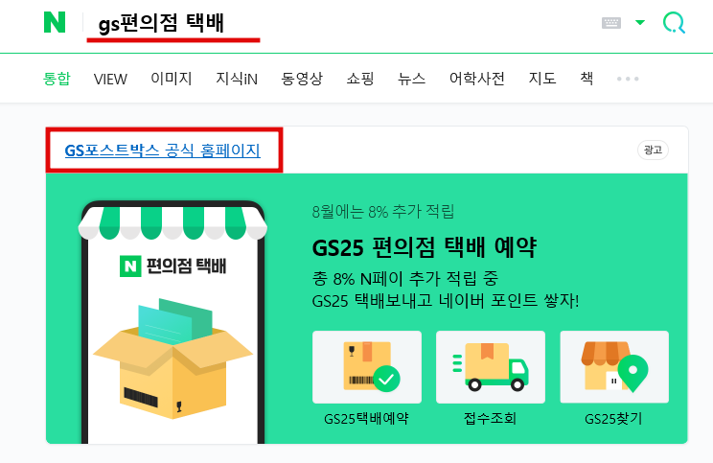Select the 통합 tab
The image size is (713, 463).
[57, 79]
